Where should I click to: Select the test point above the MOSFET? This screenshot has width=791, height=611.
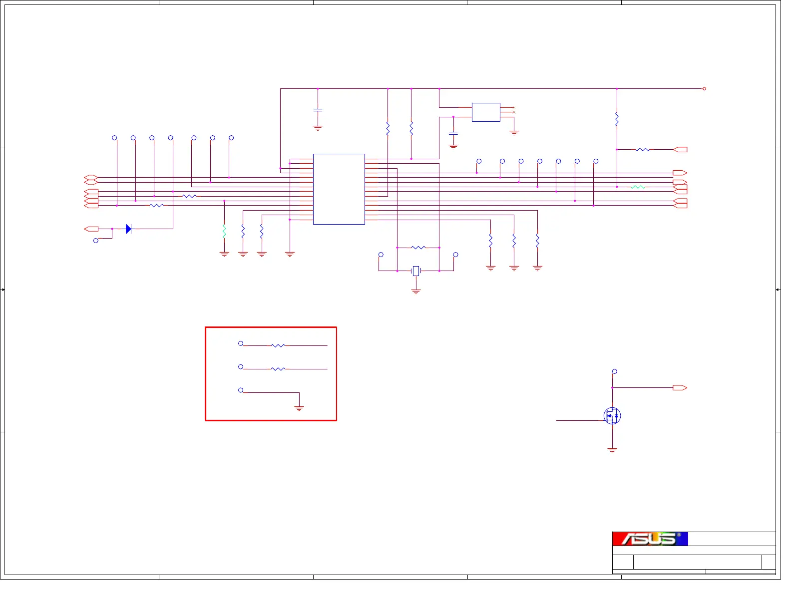click(x=614, y=371)
